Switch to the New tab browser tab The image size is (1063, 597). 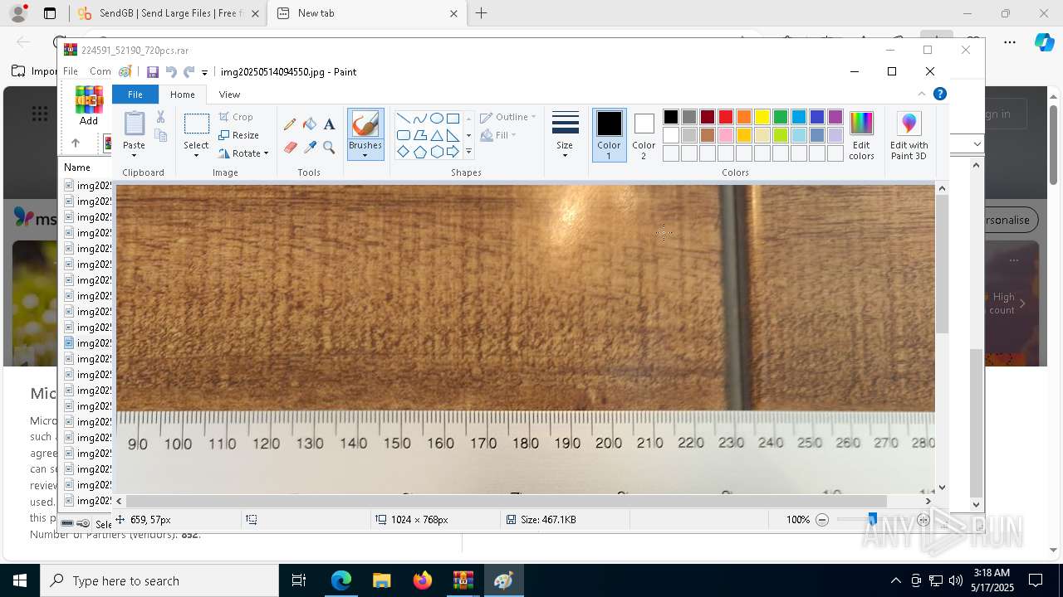pos(368,13)
